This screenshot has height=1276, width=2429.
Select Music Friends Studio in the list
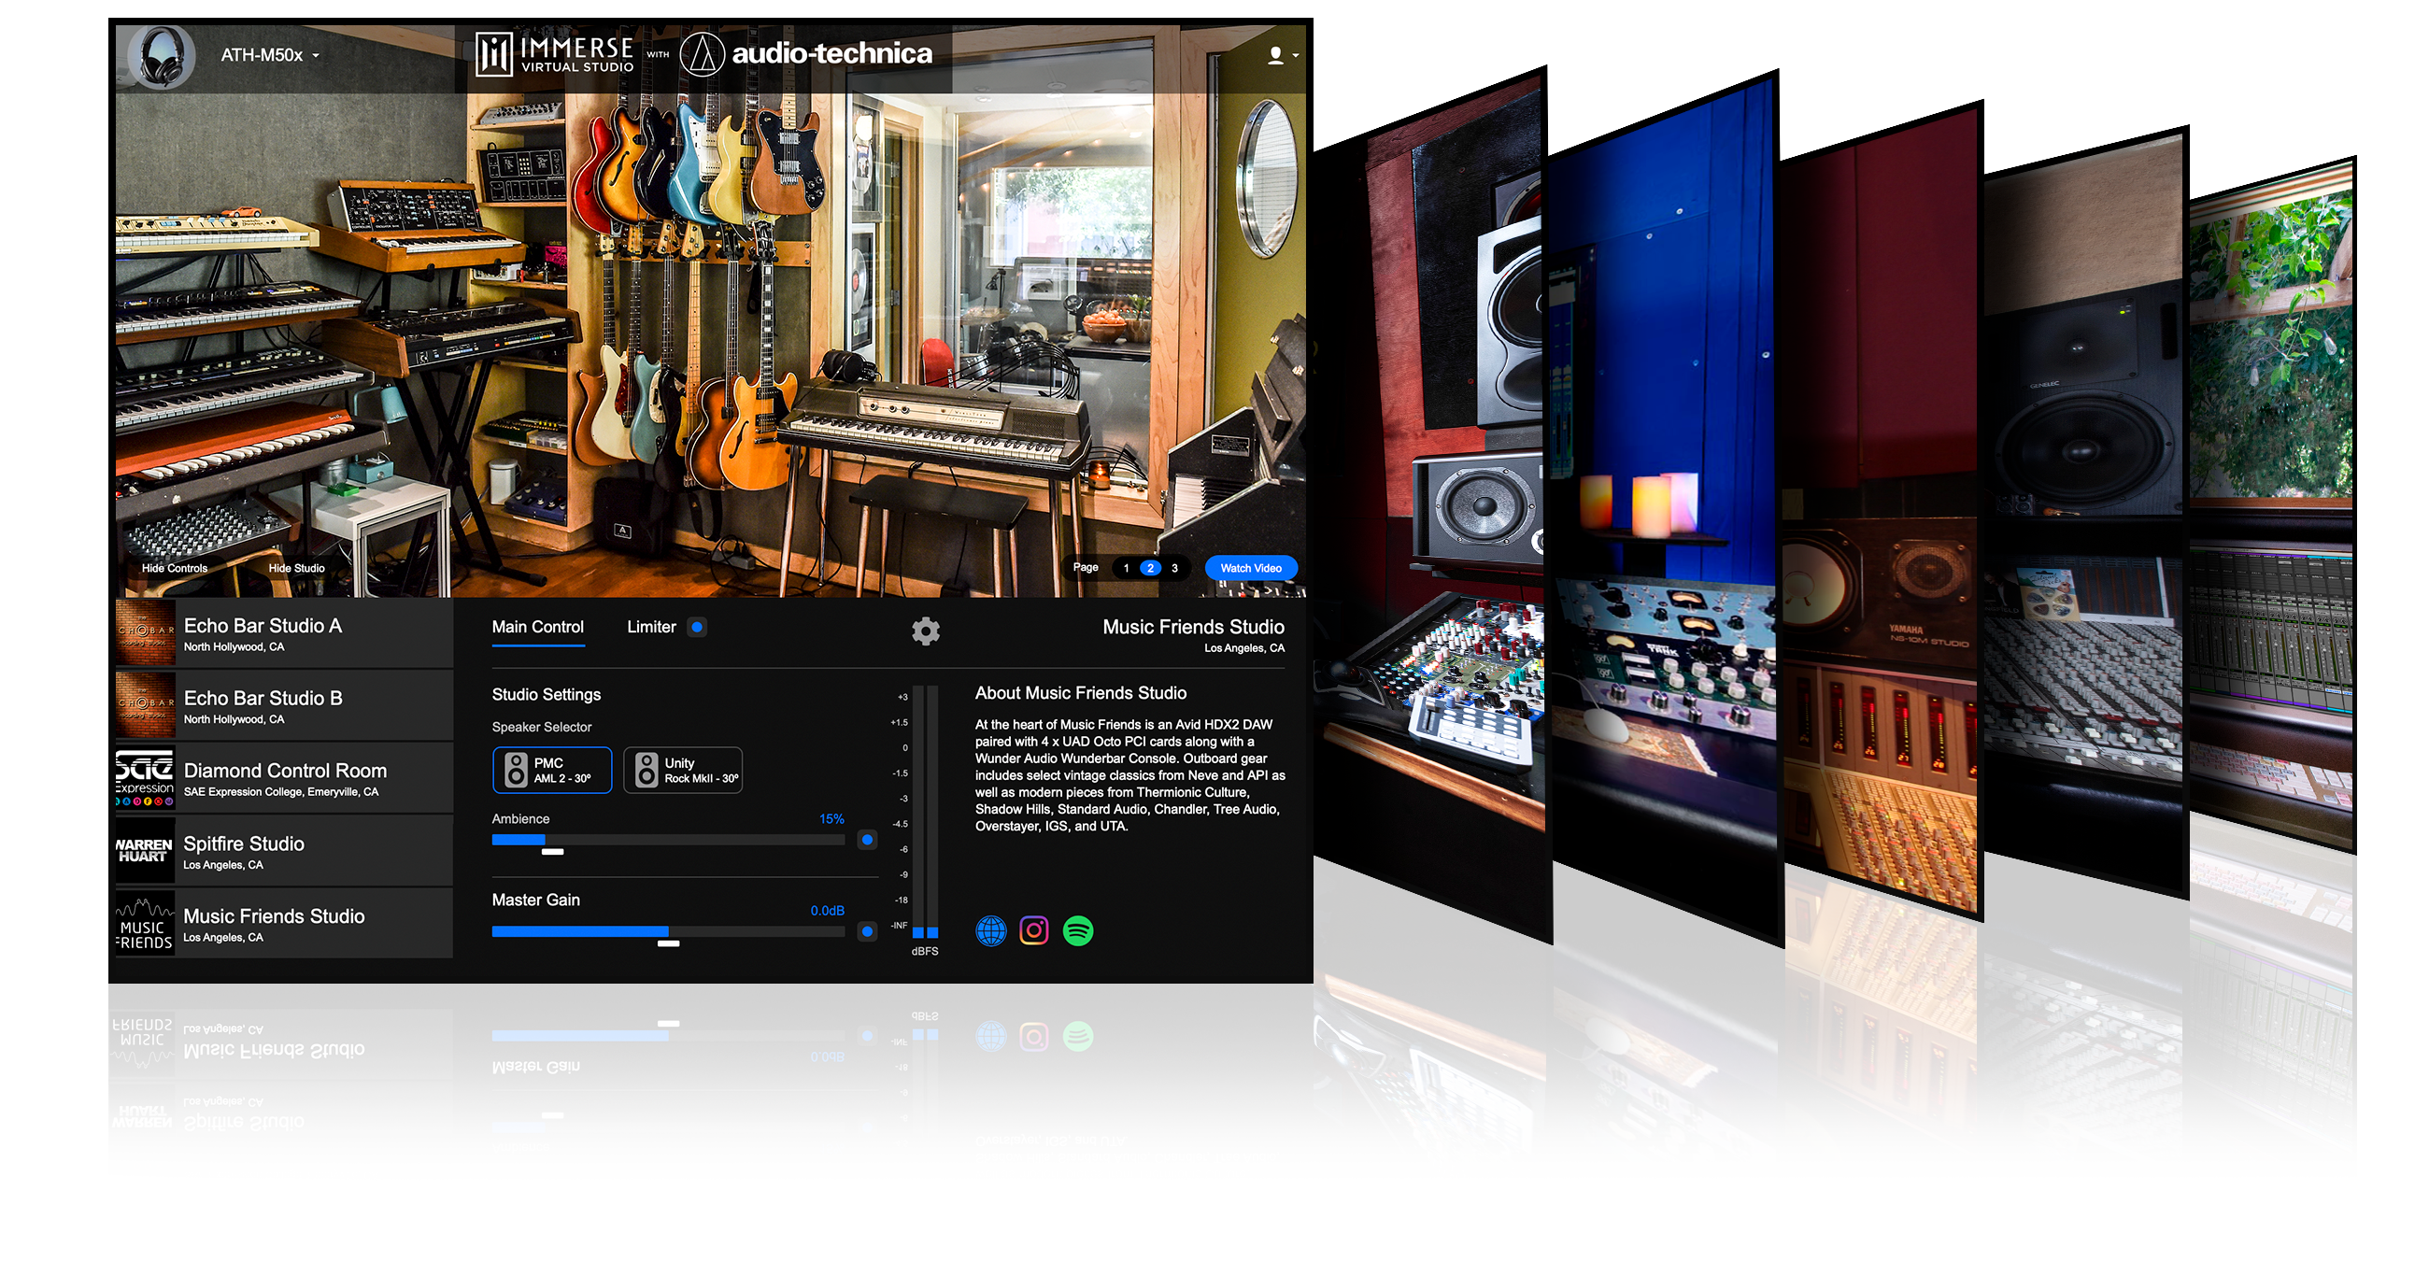click(x=284, y=924)
